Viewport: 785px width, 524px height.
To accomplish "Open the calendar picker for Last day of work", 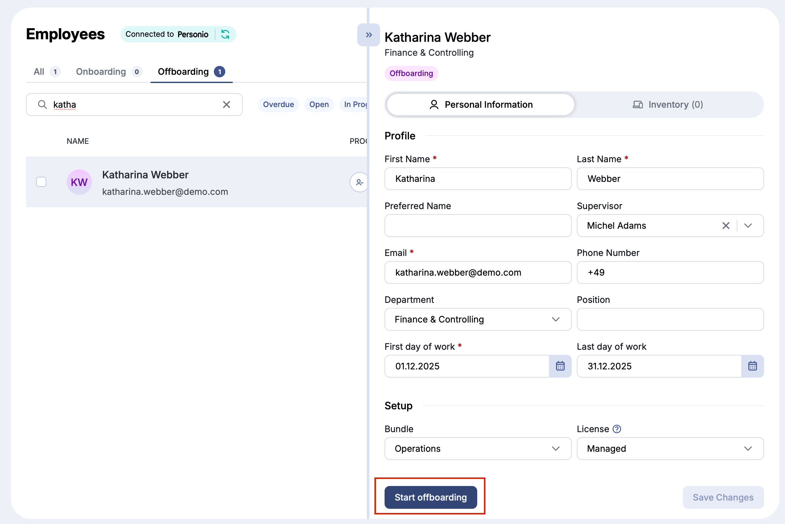I will (753, 366).
